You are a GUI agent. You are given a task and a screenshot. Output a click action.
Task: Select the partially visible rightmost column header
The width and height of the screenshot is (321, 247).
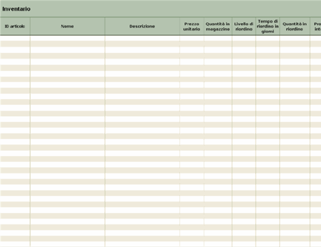pos(316,27)
